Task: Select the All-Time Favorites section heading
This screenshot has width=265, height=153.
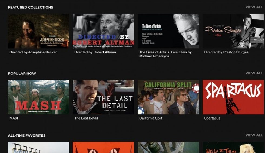Action: (x=27, y=135)
